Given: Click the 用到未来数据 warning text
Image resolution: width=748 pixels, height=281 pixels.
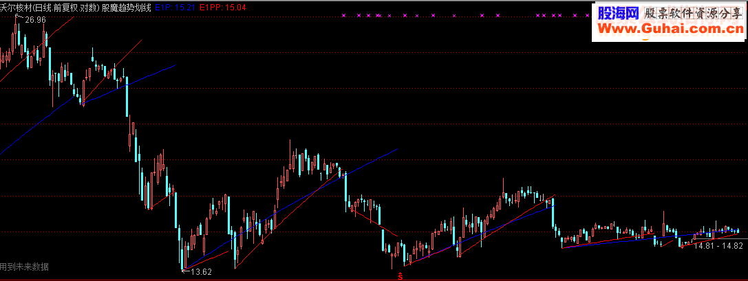Looking at the screenshot, I should tap(24, 267).
